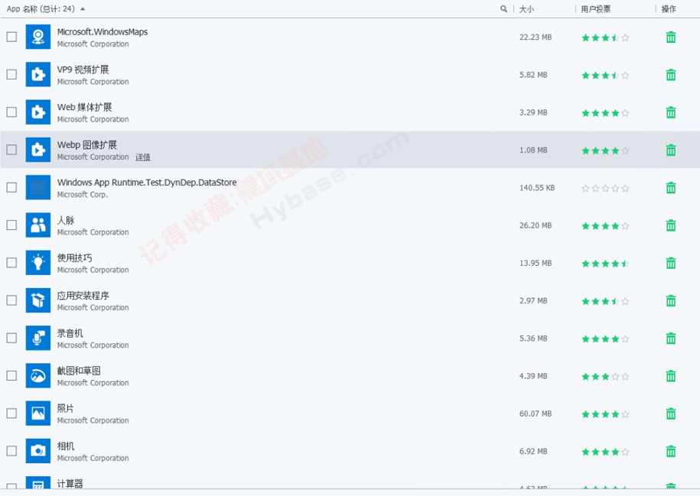Remove 照片 app via trash icon
The width and height of the screenshot is (700, 496).
coord(670,414)
